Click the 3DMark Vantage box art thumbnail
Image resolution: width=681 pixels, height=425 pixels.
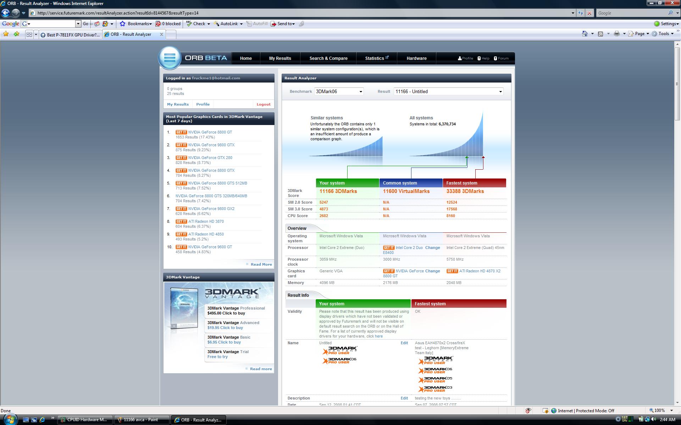pyautogui.click(x=184, y=308)
